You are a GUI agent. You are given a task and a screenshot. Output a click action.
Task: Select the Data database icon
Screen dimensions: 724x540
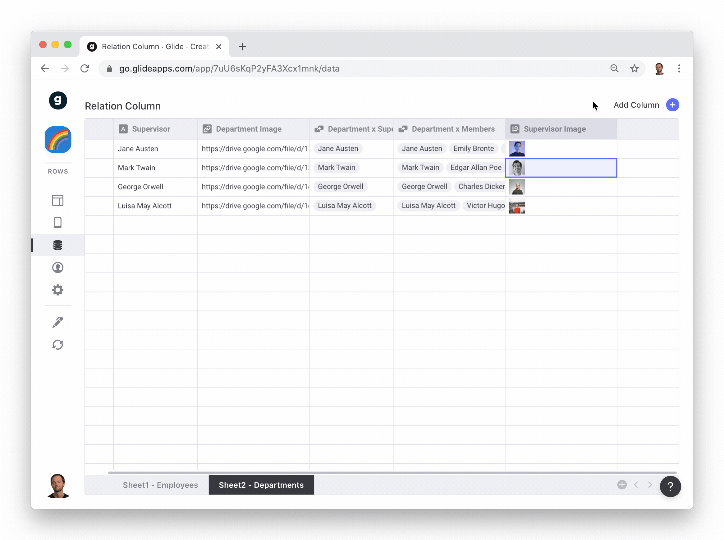point(58,245)
